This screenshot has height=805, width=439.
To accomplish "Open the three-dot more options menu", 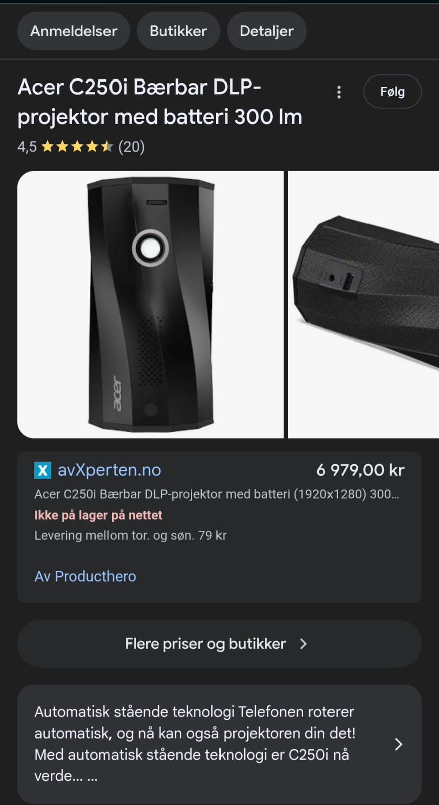I will click(x=339, y=92).
